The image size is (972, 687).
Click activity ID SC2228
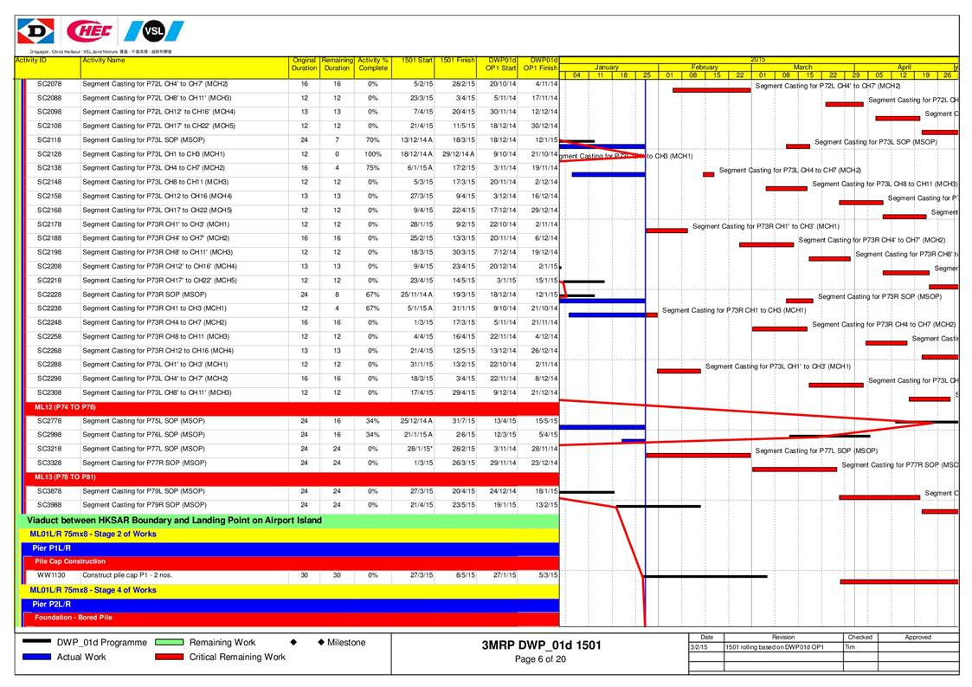tap(49, 295)
